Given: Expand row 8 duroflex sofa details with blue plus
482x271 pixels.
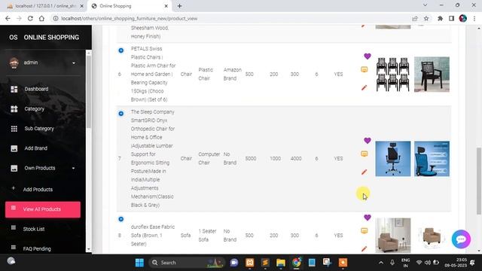Looking at the screenshot, I should (121, 219).
